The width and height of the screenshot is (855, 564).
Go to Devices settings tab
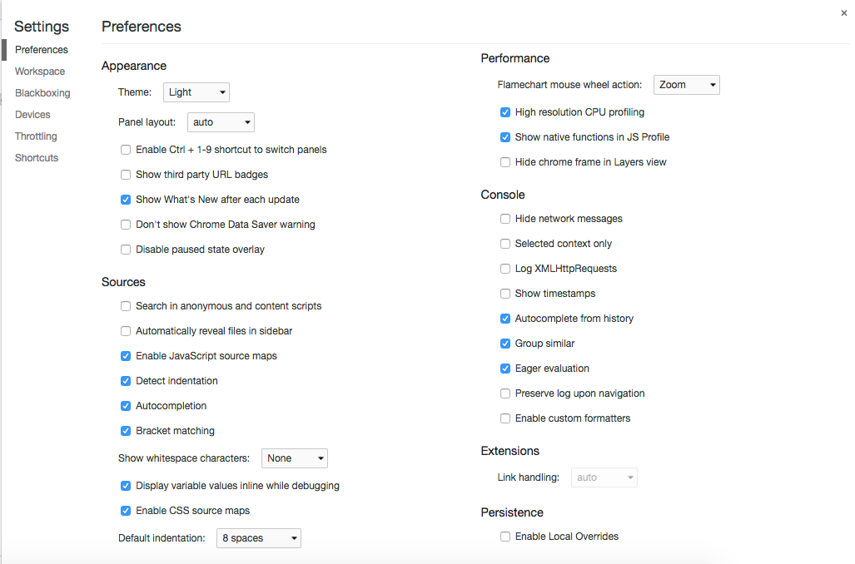point(32,115)
